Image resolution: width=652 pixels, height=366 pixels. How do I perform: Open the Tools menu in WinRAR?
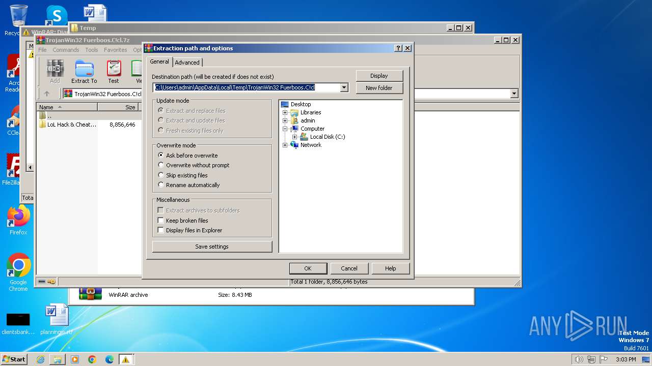click(x=92, y=50)
